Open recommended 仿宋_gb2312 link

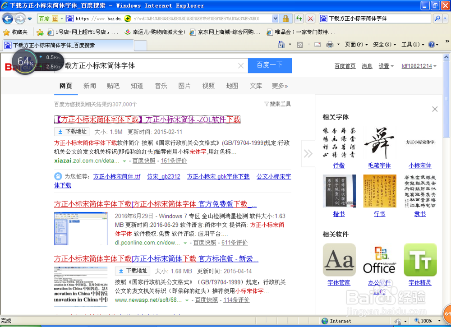coord(164,176)
